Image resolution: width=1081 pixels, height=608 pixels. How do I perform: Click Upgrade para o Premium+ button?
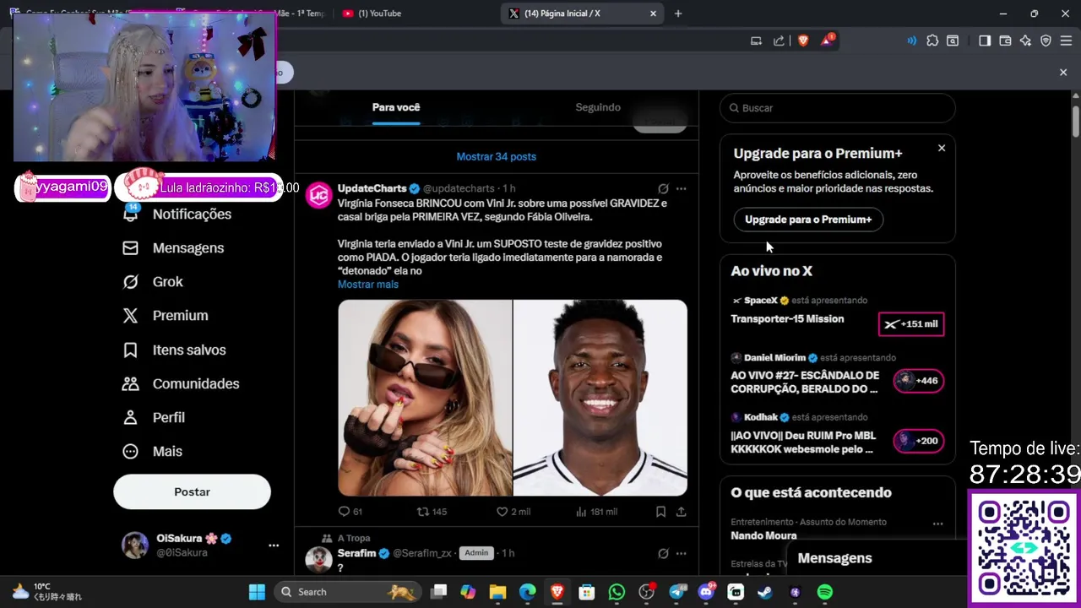tap(808, 220)
